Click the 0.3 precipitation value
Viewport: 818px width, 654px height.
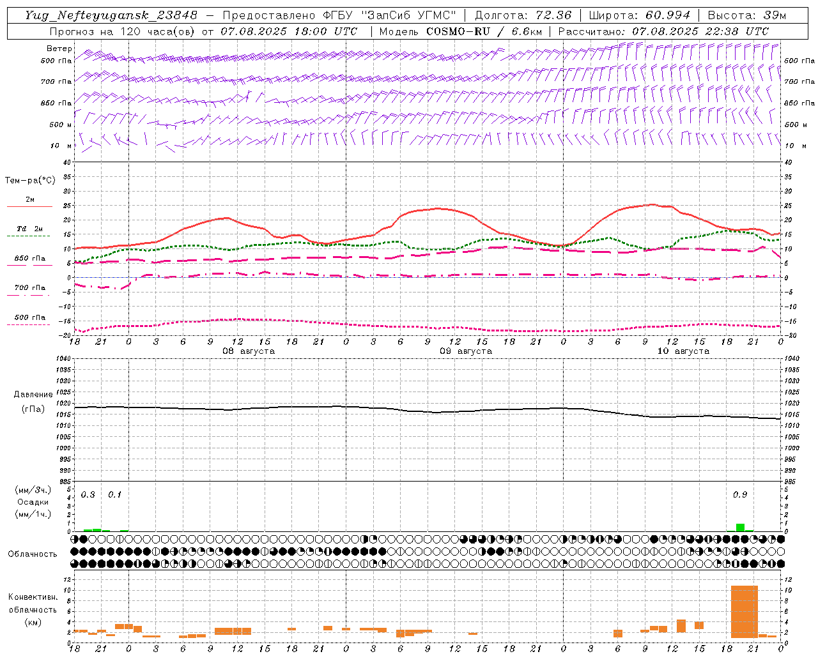(88, 495)
